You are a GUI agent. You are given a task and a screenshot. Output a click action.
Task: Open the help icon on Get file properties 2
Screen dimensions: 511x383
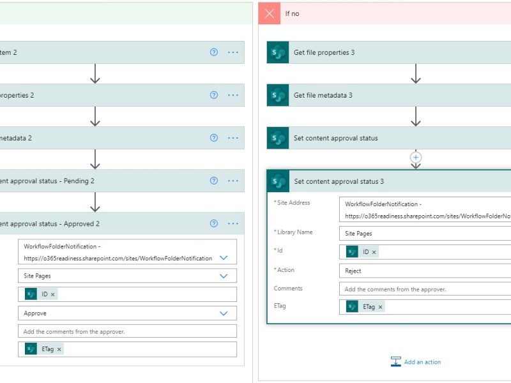click(x=213, y=95)
